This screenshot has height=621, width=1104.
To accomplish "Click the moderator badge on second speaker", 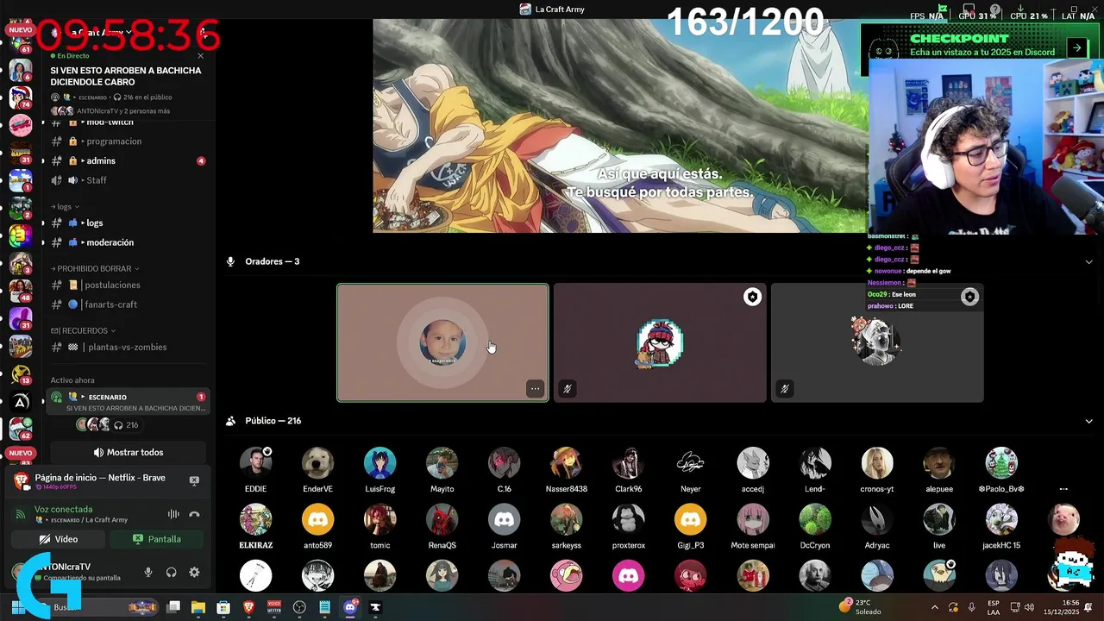I will 752,297.
